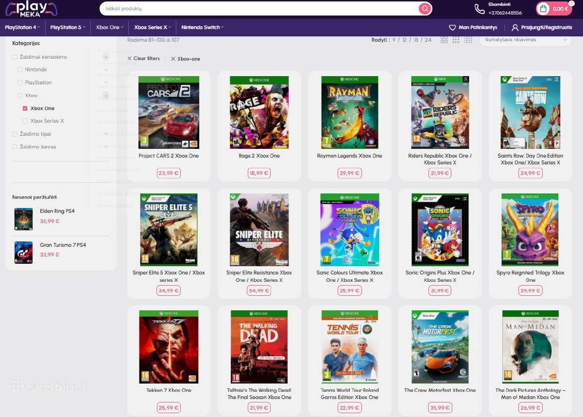Open Saints Row cover thumbnail
The image size is (583, 417).
click(x=531, y=112)
